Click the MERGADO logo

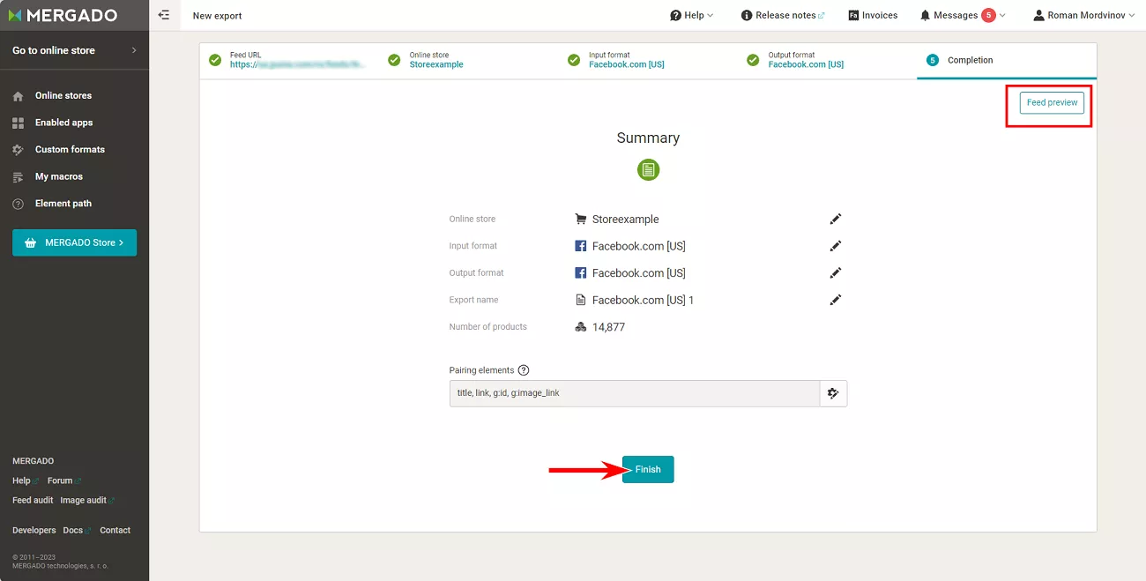(63, 15)
